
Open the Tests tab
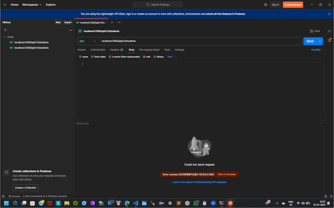pyautogui.click(x=167, y=49)
